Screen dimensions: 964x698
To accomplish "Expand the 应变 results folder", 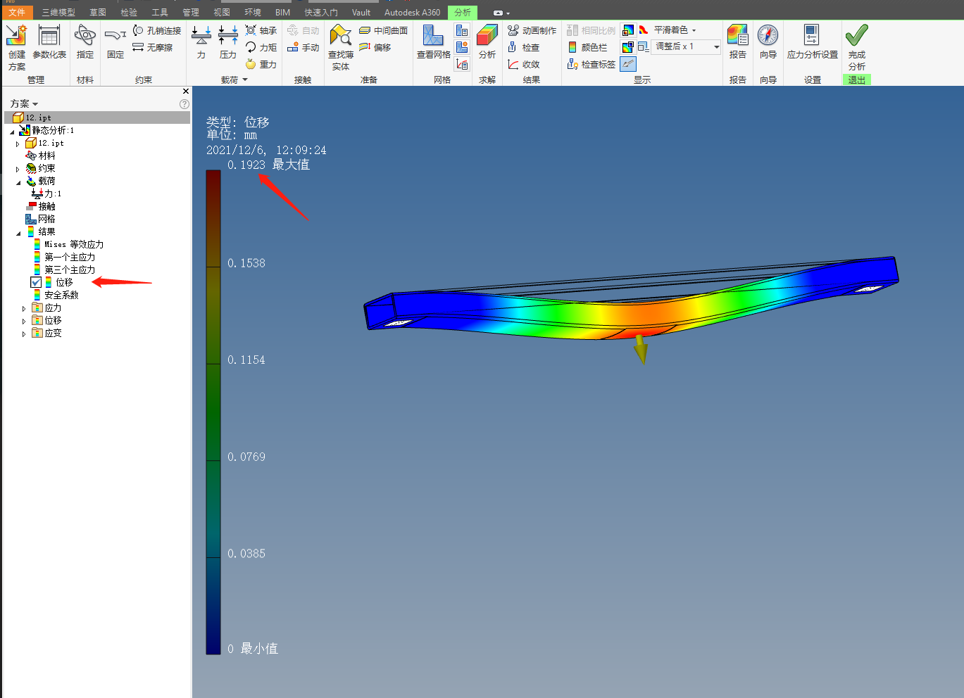I will 23,334.
